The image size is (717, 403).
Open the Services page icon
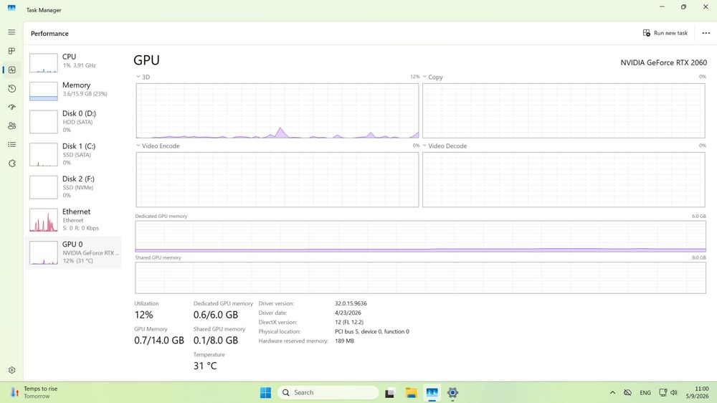point(12,163)
